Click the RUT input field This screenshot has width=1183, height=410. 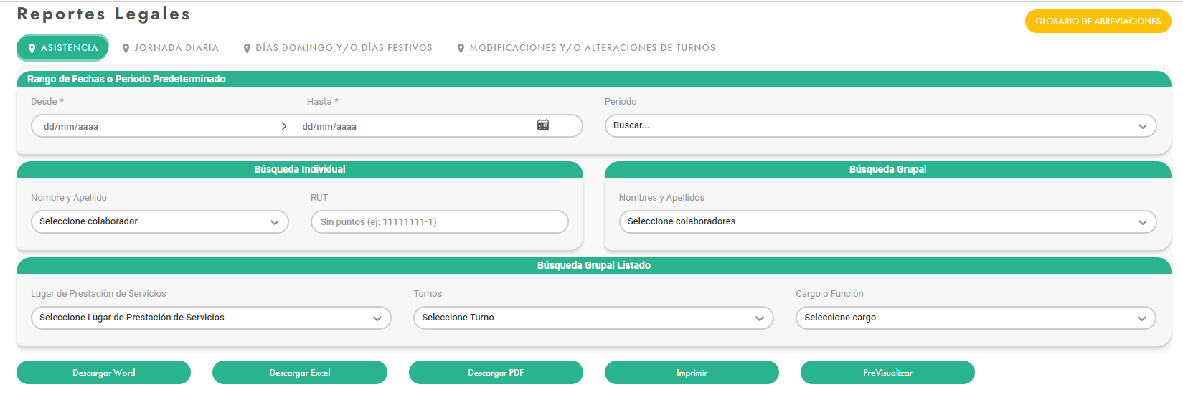(x=439, y=221)
